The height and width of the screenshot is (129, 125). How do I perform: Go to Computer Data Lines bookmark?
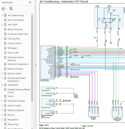[x=18, y=34]
